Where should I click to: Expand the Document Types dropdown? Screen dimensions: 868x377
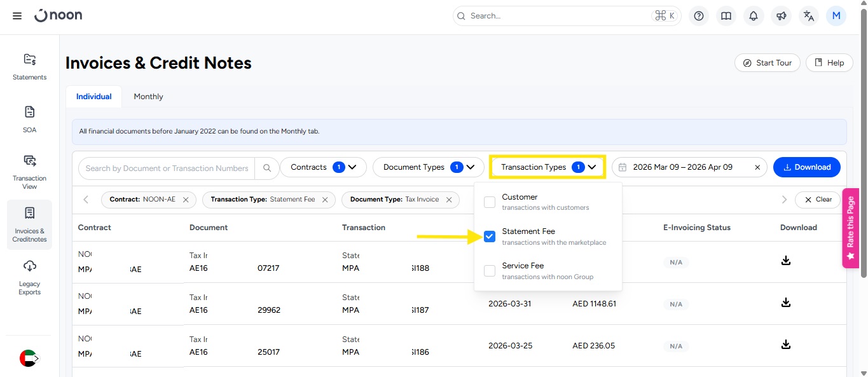click(x=429, y=167)
